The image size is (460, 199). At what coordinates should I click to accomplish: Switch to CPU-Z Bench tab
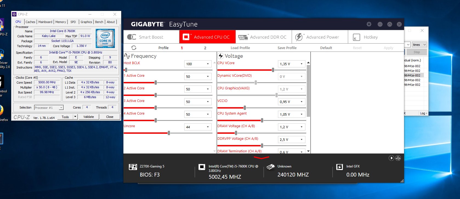coord(99,22)
